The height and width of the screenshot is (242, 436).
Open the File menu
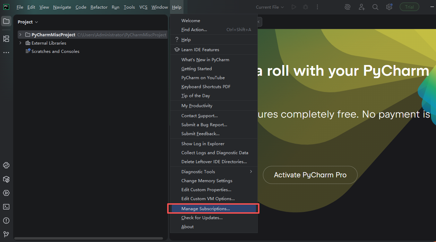(20, 7)
